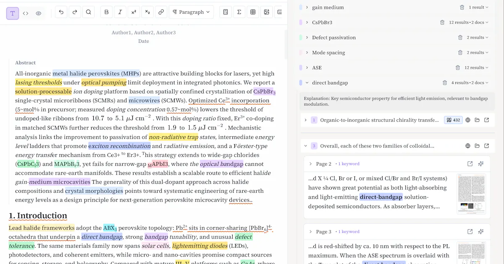Click the 432 citations badge
This screenshot has width=504, height=264.
(x=453, y=120)
